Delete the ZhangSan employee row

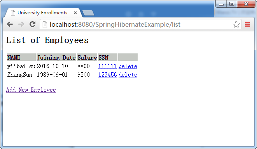pyautogui.click(x=128, y=75)
